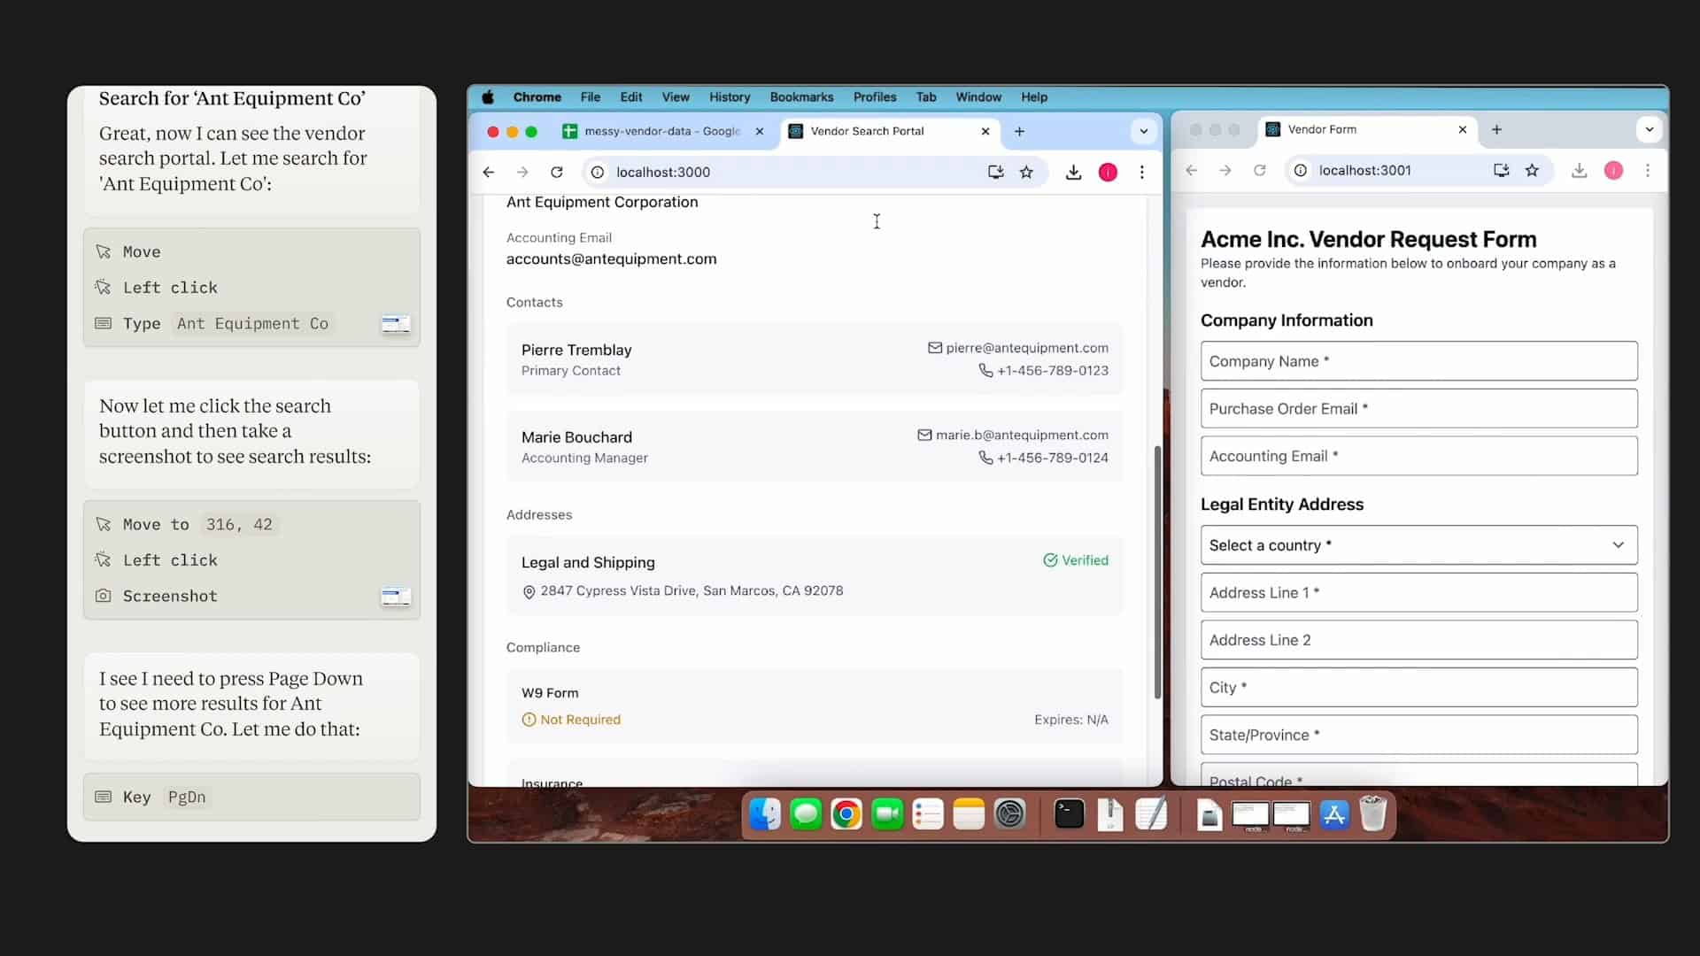Click the Verified badge on Legal and Shipping
1700x956 pixels.
point(1076,560)
